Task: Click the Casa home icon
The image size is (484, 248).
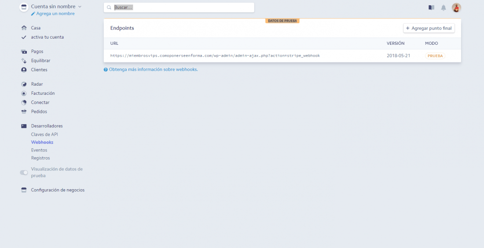Action: [24, 28]
